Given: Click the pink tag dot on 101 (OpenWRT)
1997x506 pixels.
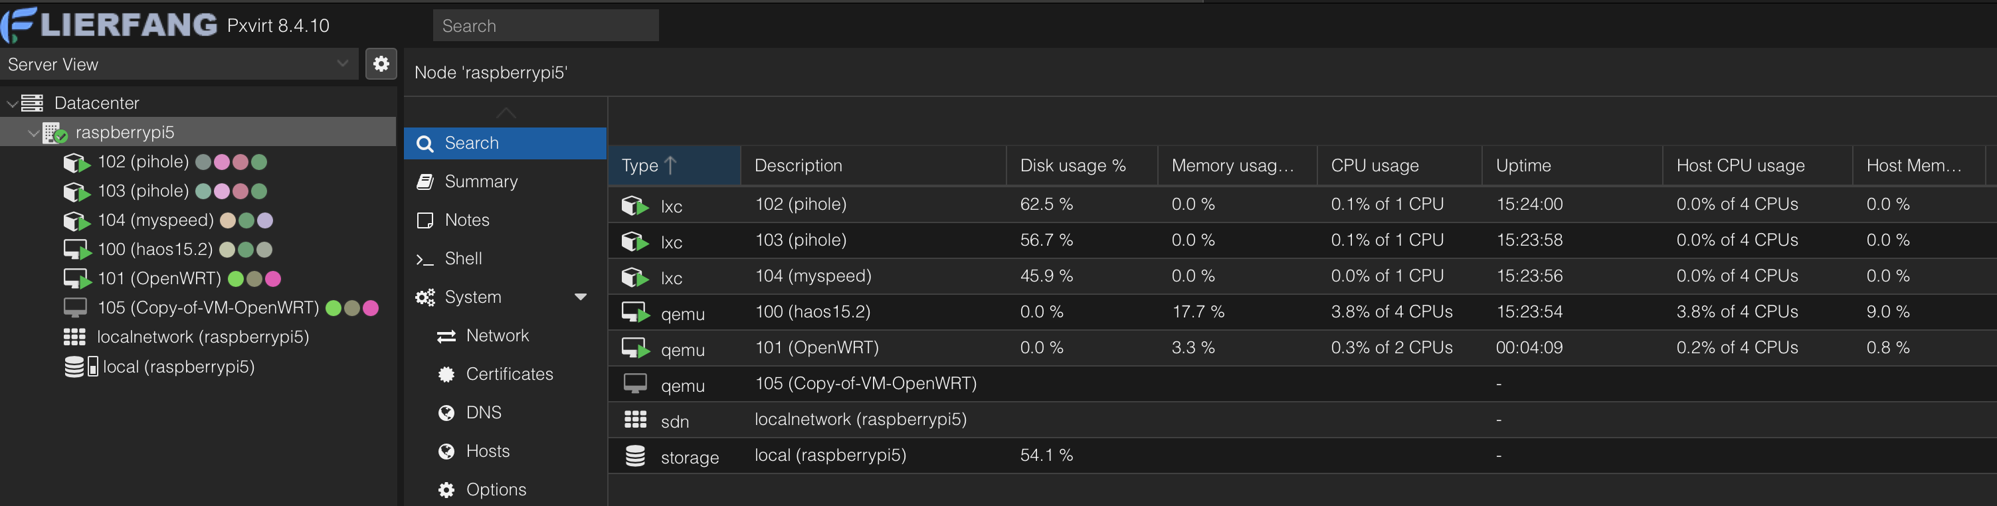Looking at the screenshot, I should point(273,279).
